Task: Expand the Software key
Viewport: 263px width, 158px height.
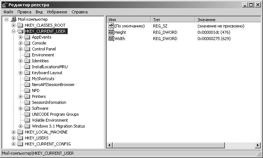Action: tap(21, 108)
